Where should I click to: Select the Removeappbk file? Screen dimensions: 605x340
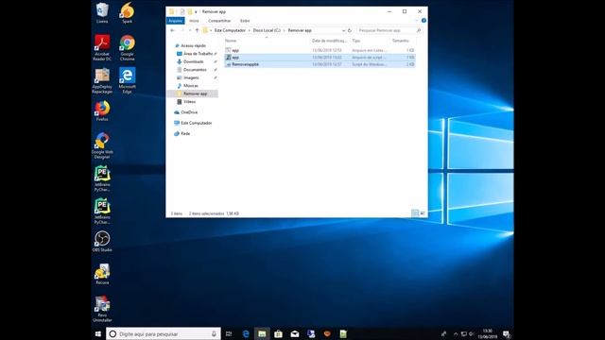pos(320,64)
